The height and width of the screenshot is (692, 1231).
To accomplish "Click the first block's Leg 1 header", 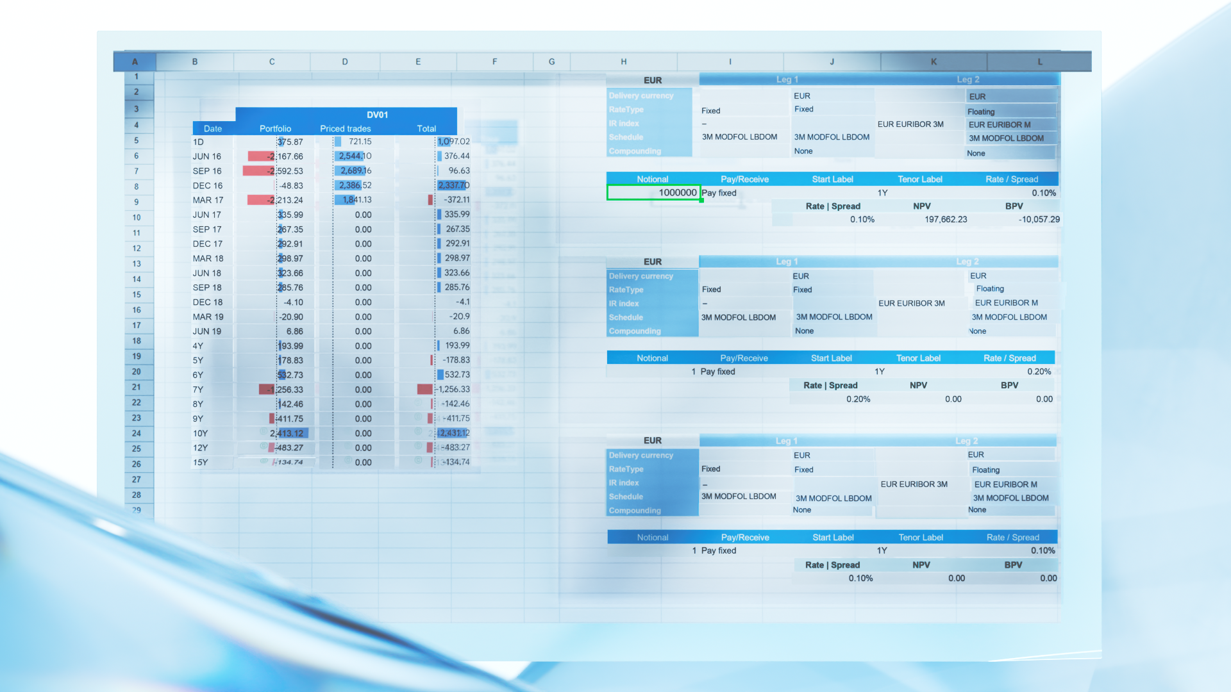I will [x=787, y=79].
